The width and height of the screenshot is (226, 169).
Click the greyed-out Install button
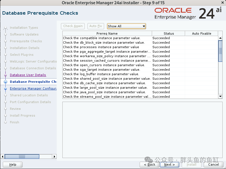coord(191,164)
